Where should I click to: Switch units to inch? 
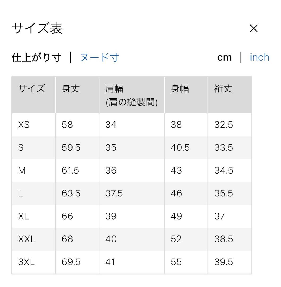click(259, 57)
